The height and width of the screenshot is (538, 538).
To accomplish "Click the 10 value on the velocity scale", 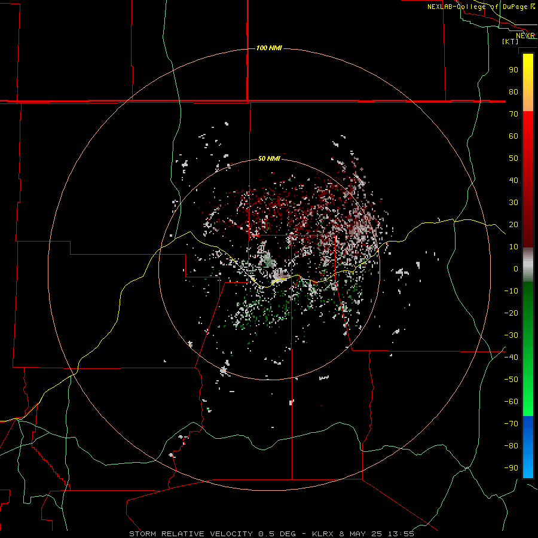I will 513,247.
